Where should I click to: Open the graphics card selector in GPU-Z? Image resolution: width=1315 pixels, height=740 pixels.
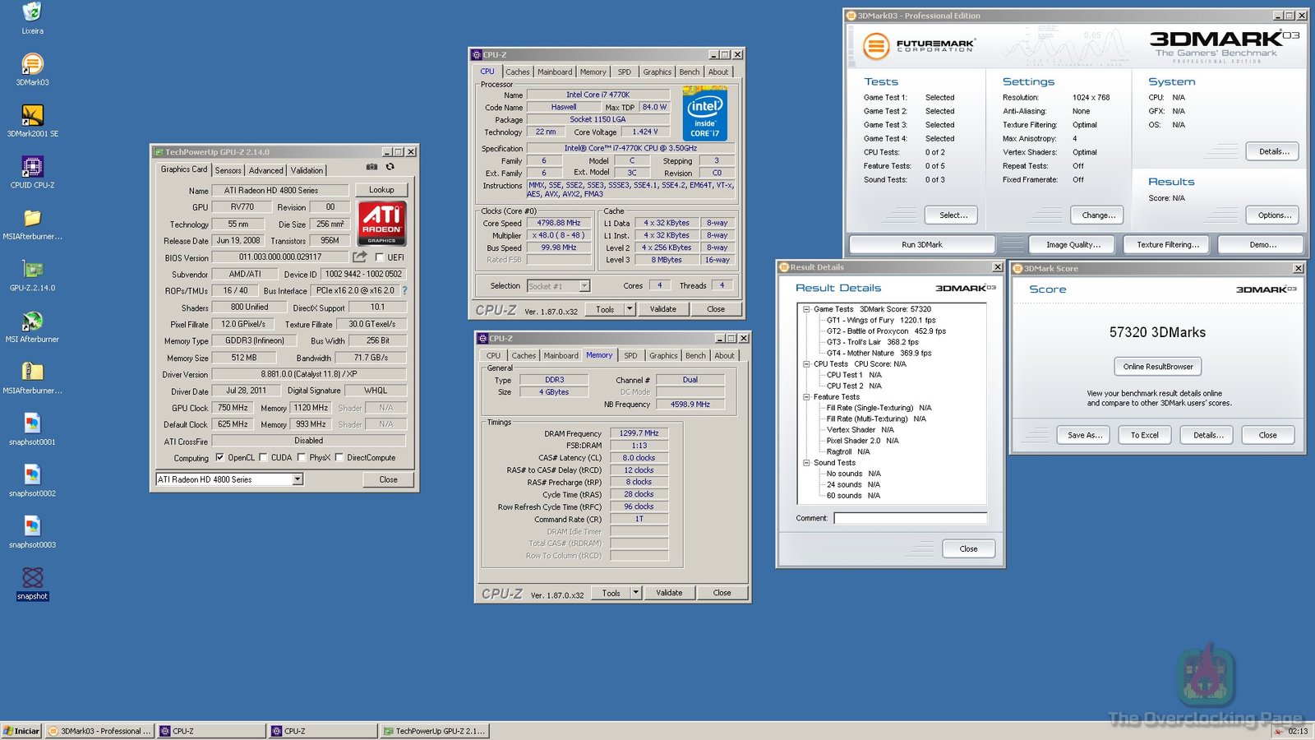298,479
